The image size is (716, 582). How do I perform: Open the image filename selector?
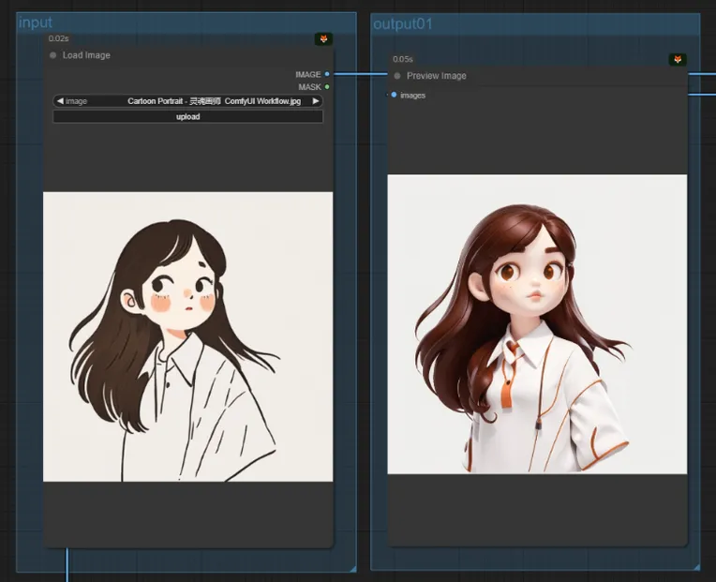click(187, 101)
